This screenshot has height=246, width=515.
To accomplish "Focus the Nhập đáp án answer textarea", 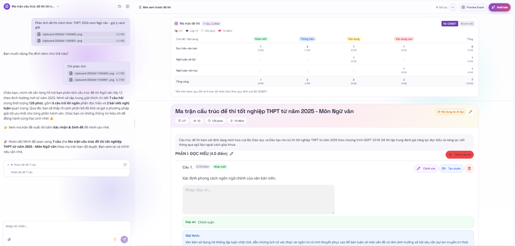I will tap(259, 199).
